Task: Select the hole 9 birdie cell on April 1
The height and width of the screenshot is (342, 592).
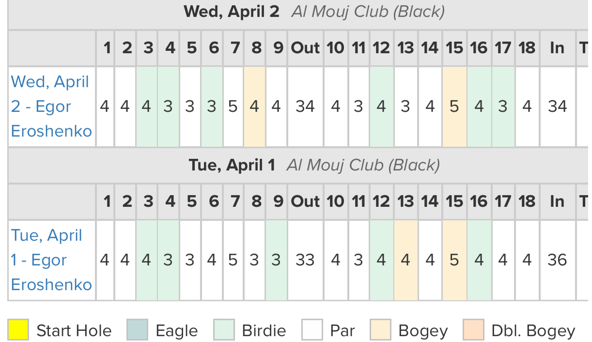Action: click(276, 260)
